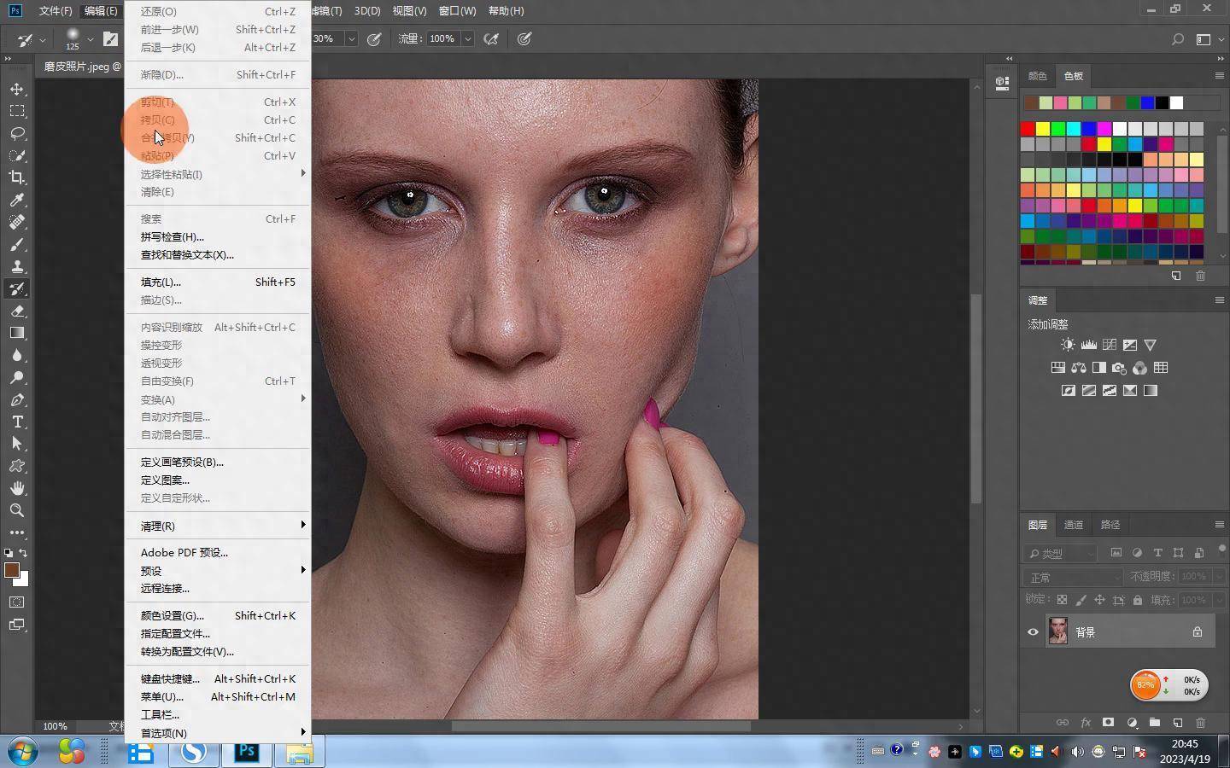Hide the 背景 layer visibility eye

pyautogui.click(x=1033, y=632)
